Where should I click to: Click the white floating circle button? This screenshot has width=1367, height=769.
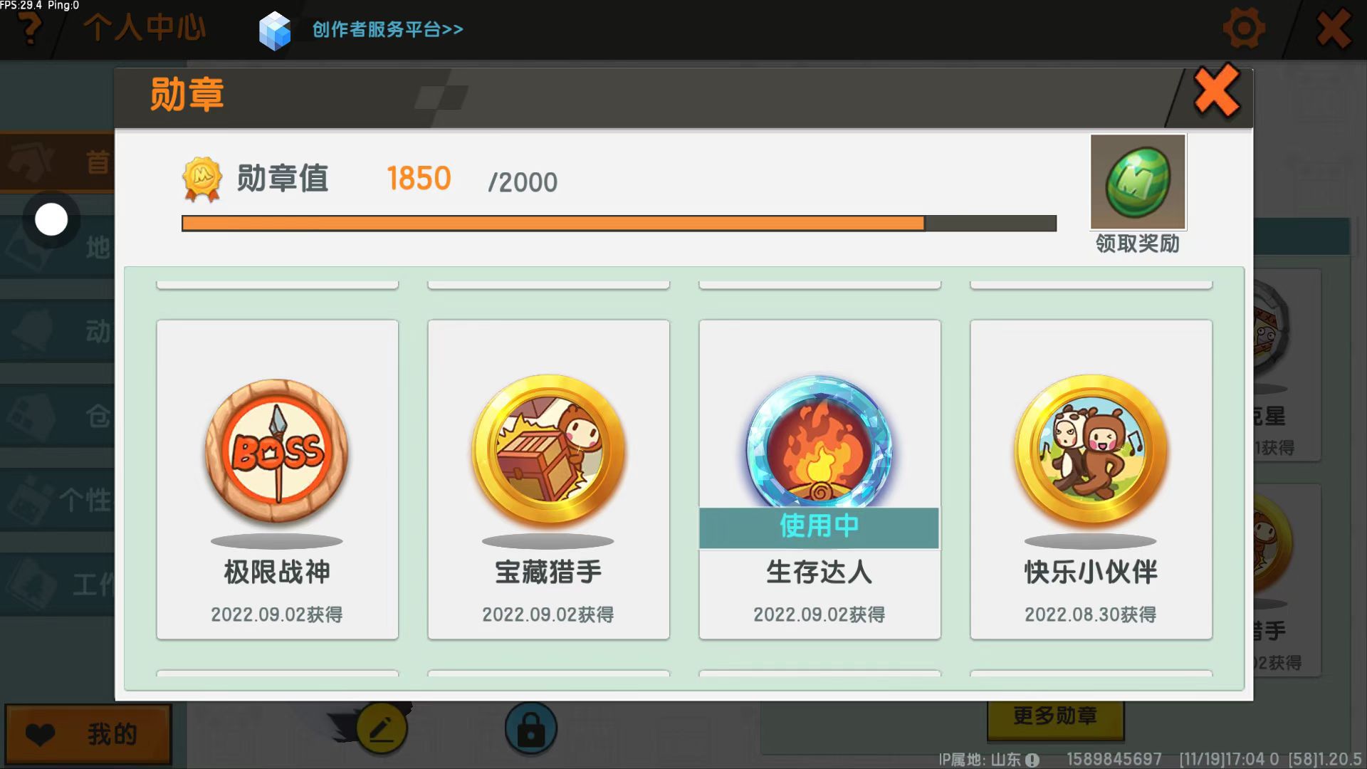[x=51, y=219]
